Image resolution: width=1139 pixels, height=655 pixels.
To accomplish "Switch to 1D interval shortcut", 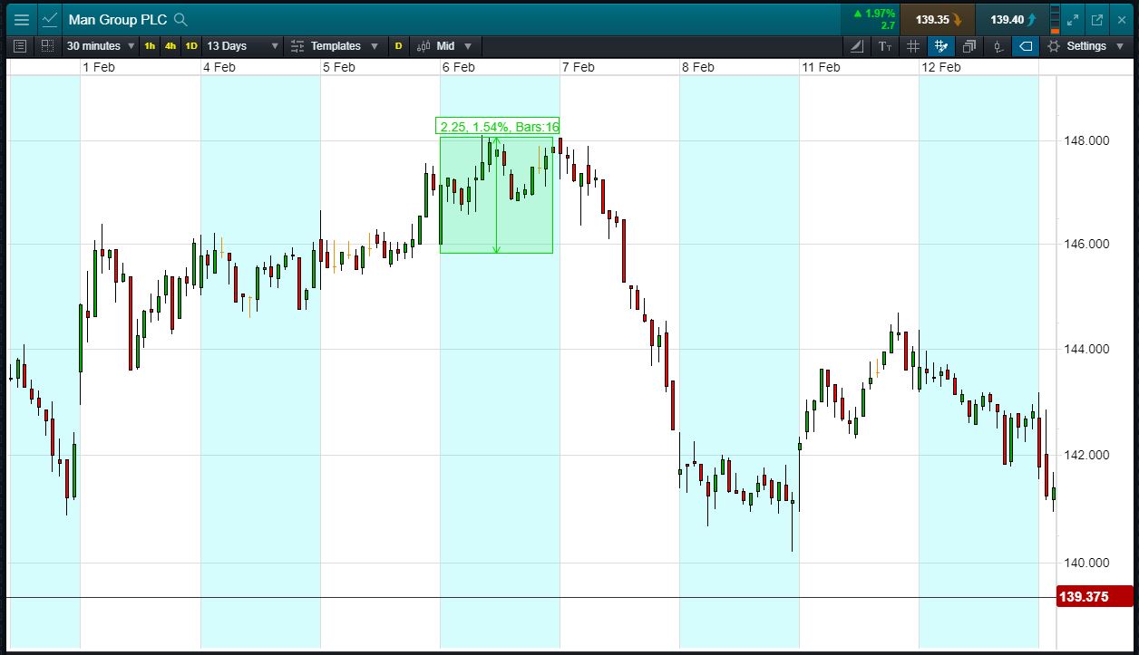I will [x=191, y=46].
